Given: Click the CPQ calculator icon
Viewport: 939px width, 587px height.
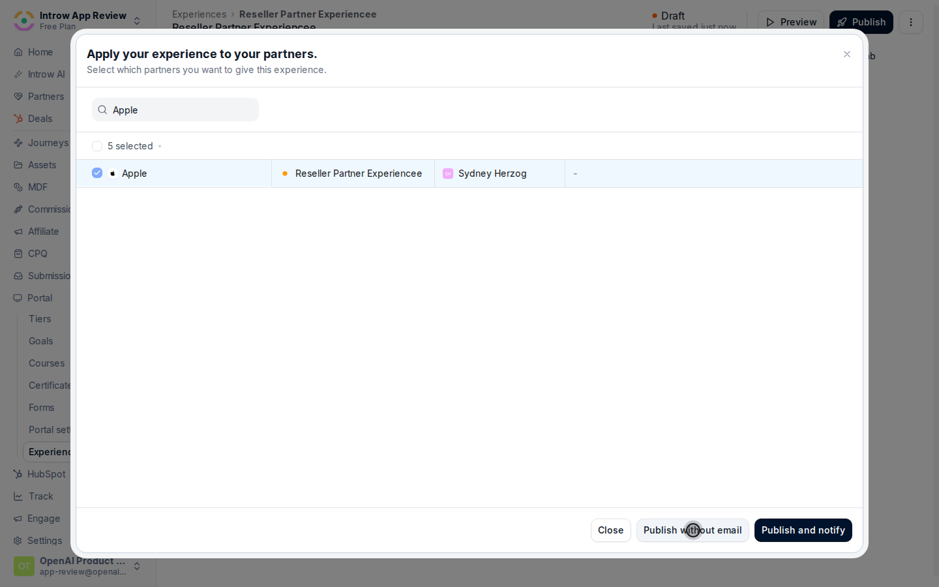Looking at the screenshot, I should tap(18, 254).
